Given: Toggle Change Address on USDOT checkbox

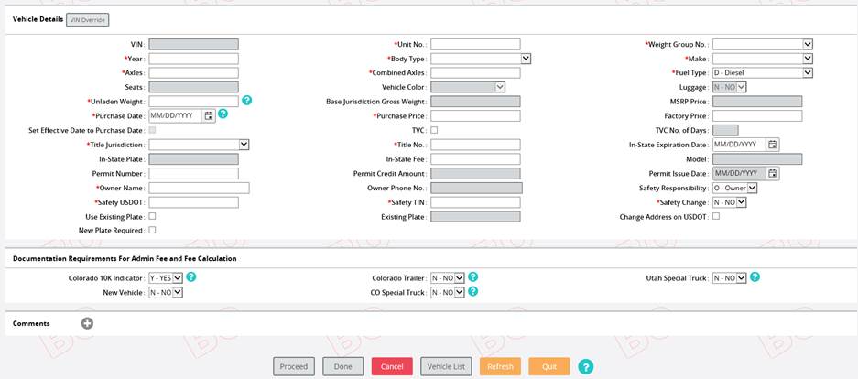Looking at the screenshot, I should [x=716, y=217].
